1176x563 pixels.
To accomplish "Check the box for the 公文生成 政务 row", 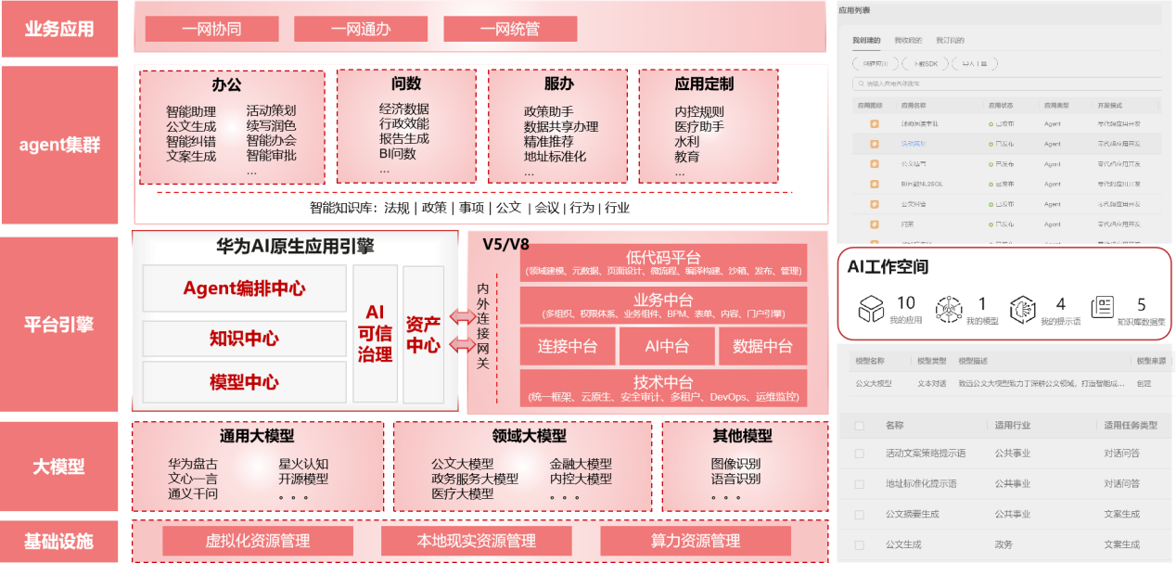I will pos(860,544).
